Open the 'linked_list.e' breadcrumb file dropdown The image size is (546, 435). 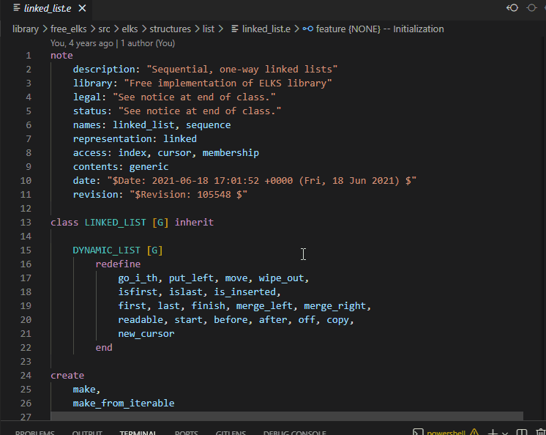tap(266, 29)
